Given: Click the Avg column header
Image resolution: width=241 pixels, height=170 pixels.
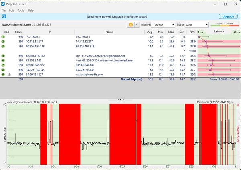Looking at the screenshot, I should pos(149,32).
